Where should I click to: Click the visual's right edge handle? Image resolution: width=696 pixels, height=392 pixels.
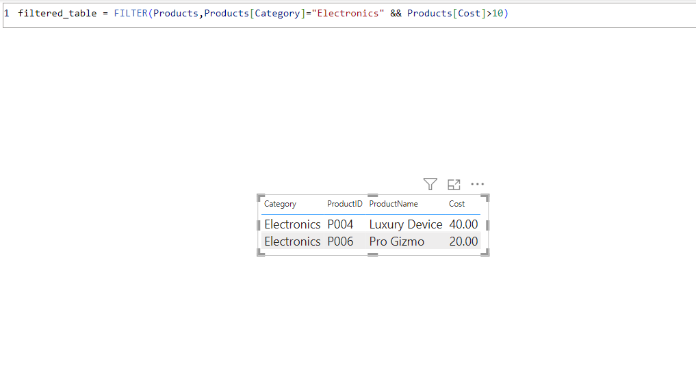pos(487,225)
